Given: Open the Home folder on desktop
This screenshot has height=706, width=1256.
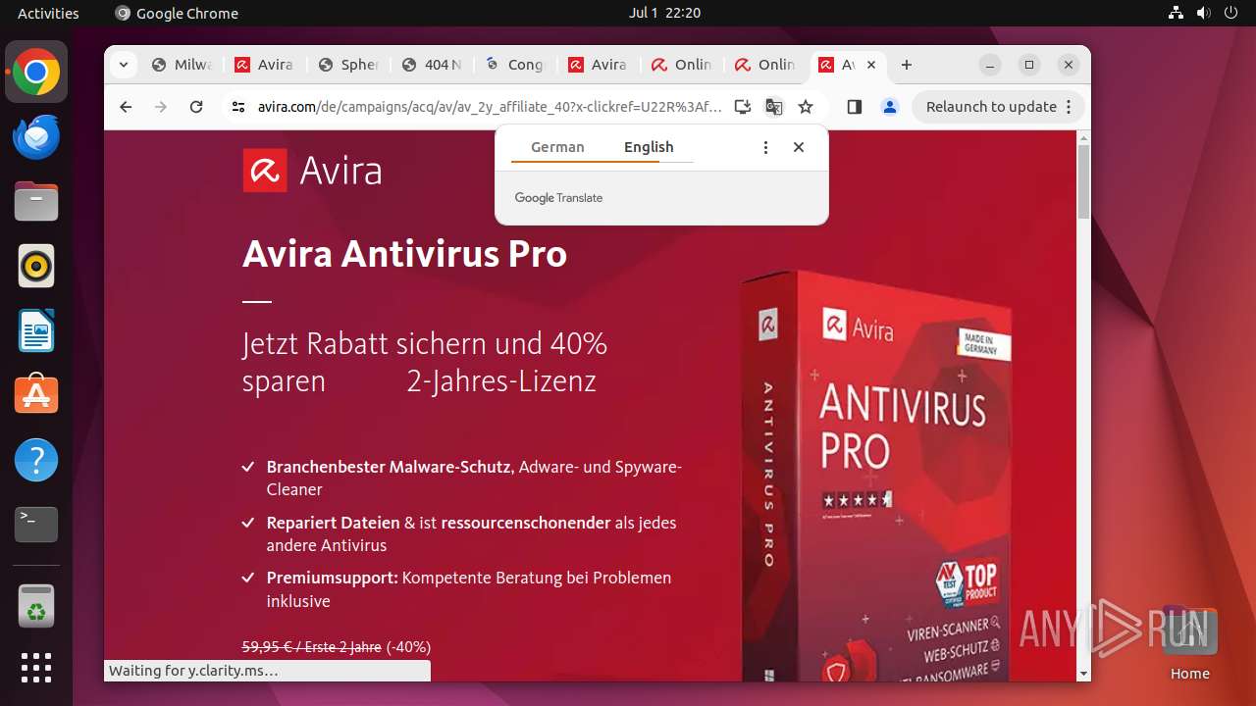Looking at the screenshot, I should click(x=1189, y=643).
